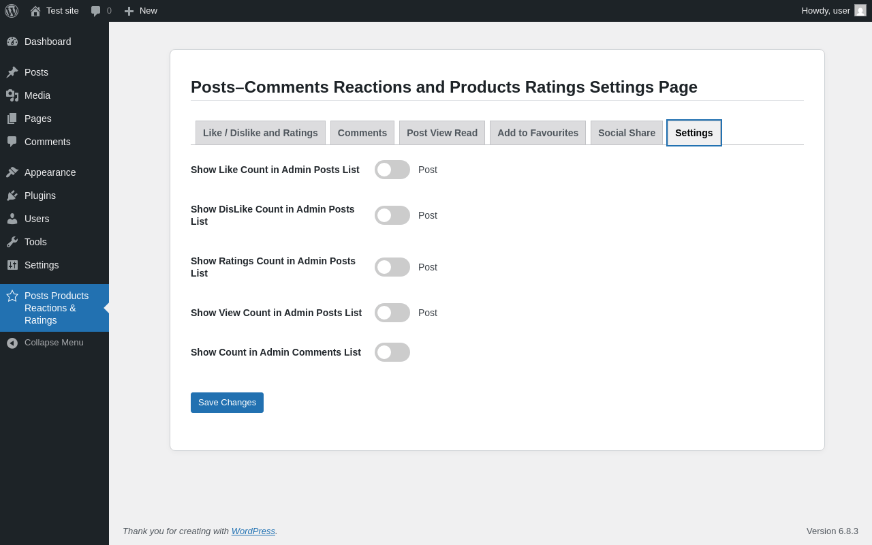Click the user avatar in admin bar
Viewport: 872px width, 545px height.
point(860,10)
